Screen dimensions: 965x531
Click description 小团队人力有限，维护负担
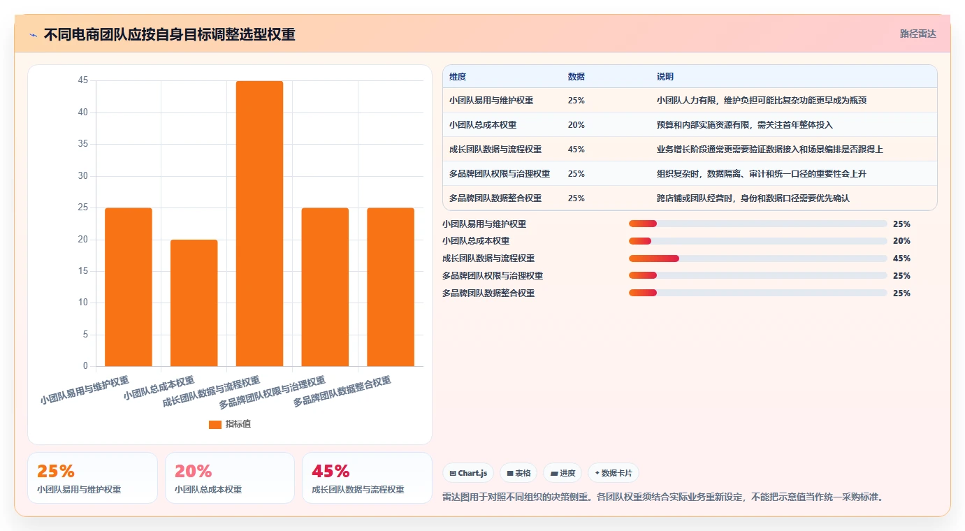click(x=762, y=101)
